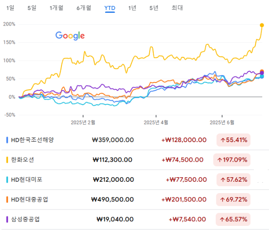
Task: Click the gain value +₩74,500.00
Action: [183, 160]
